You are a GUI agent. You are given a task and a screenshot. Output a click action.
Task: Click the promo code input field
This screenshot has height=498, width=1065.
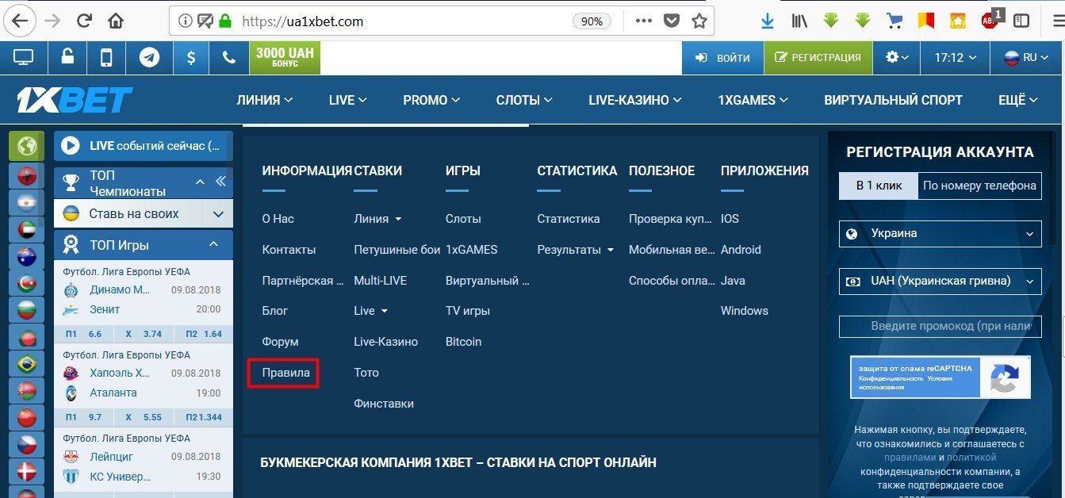tap(940, 326)
